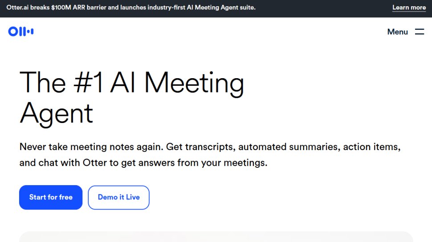Click the Menu label in the header

click(397, 32)
